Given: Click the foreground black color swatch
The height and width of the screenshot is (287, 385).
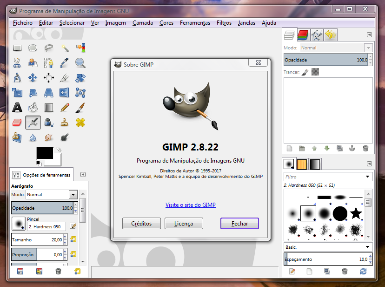Looking at the screenshot, I should [x=45, y=153].
